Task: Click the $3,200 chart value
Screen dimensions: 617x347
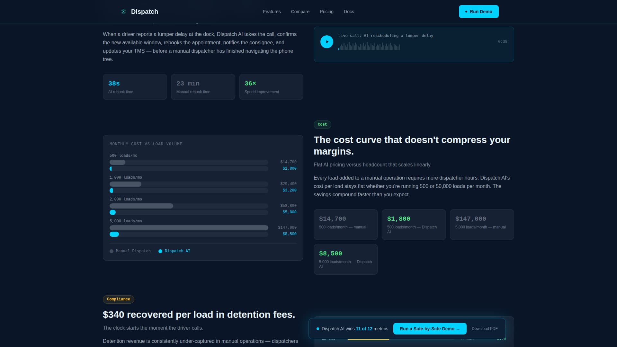Action: 290,190
